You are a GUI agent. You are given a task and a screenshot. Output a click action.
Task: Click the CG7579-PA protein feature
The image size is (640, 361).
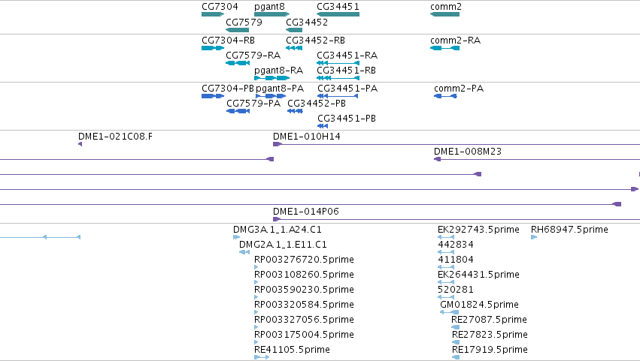click(x=238, y=111)
